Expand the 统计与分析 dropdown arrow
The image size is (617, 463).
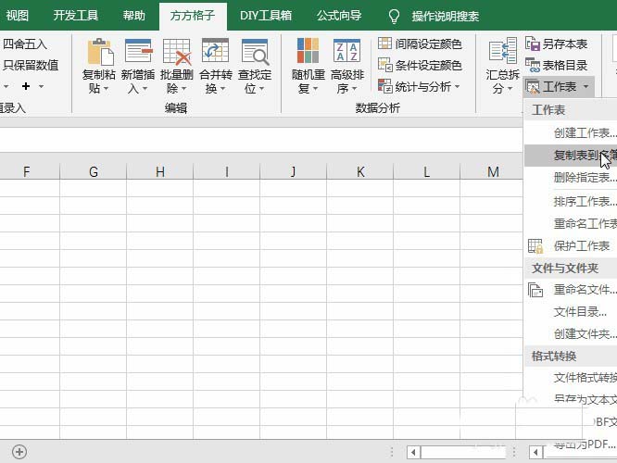coord(458,86)
